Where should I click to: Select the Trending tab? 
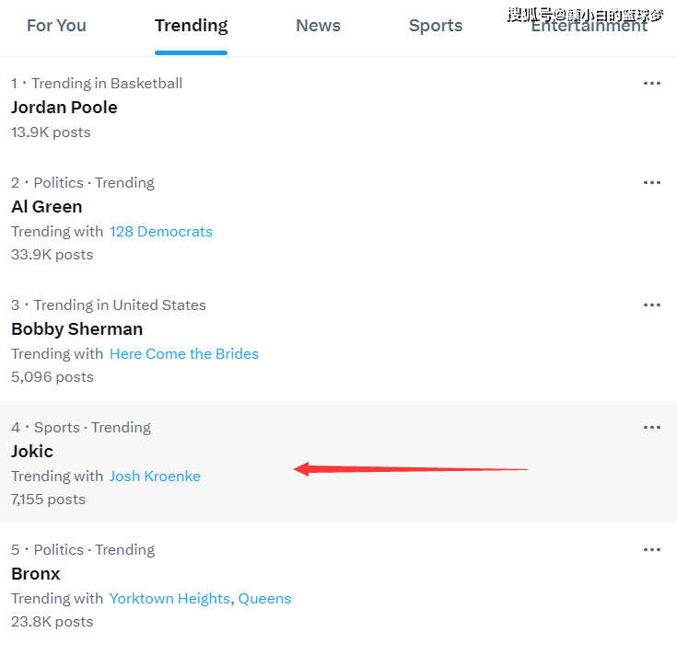pyautogui.click(x=192, y=26)
